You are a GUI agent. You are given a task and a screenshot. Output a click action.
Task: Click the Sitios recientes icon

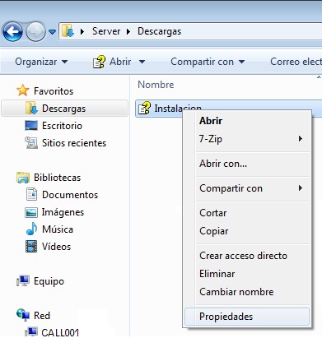point(31,142)
